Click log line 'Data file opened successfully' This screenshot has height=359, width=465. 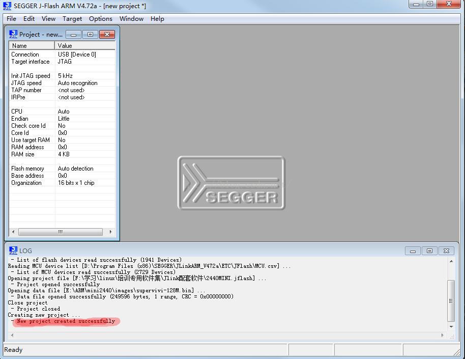[125, 296]
